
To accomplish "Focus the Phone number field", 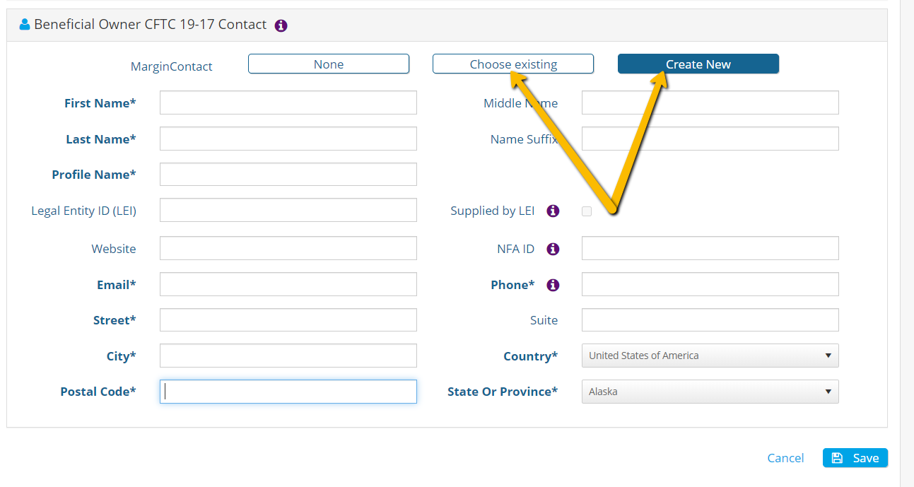I will (x=710, y=284).
